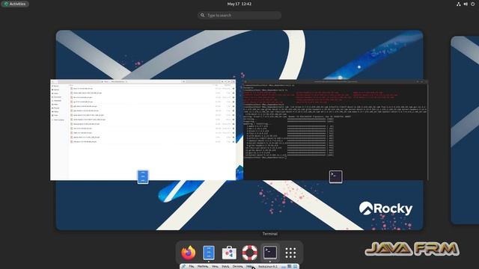
Task: Focus the "Type to search" field
Action: tap(239, 15)
